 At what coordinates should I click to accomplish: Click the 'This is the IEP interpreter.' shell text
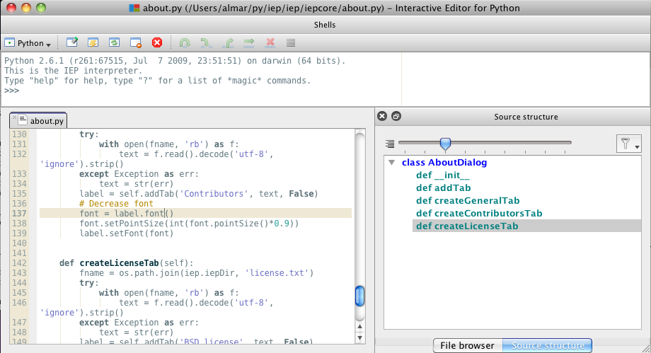(73, 71)
